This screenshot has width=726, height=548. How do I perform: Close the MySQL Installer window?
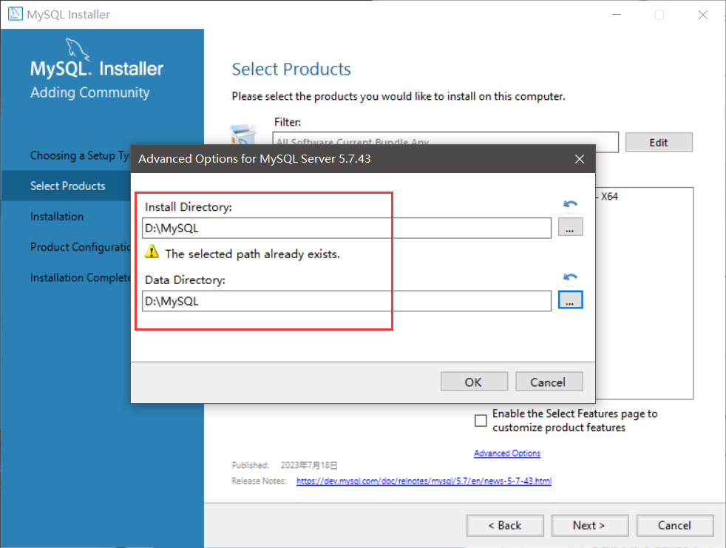pyautogui.click(x=703, y=14)
